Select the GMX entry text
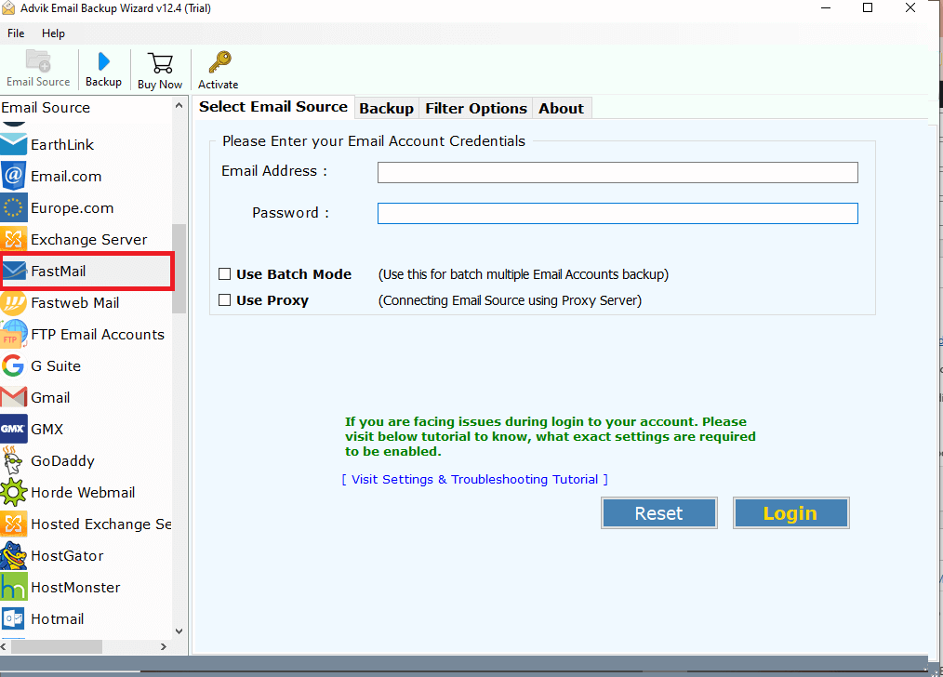 click(x=46, y=430)
